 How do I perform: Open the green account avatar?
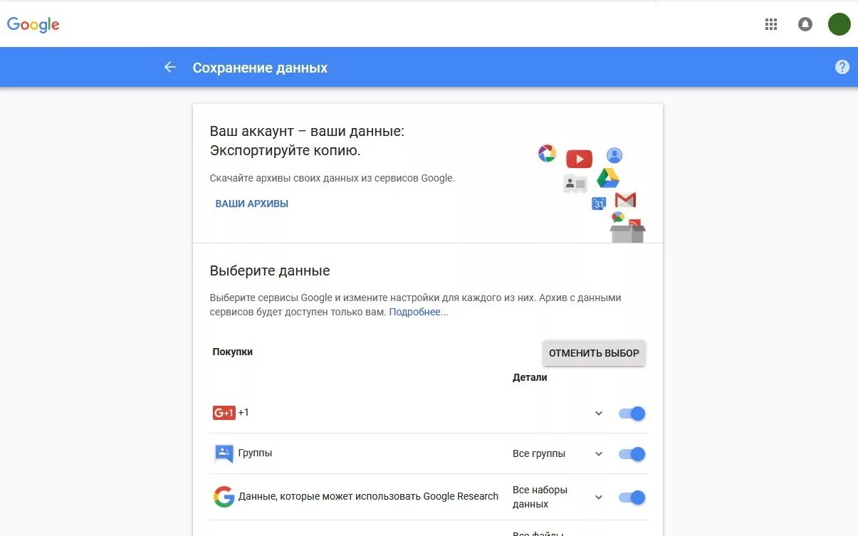(x=839, y=24)
